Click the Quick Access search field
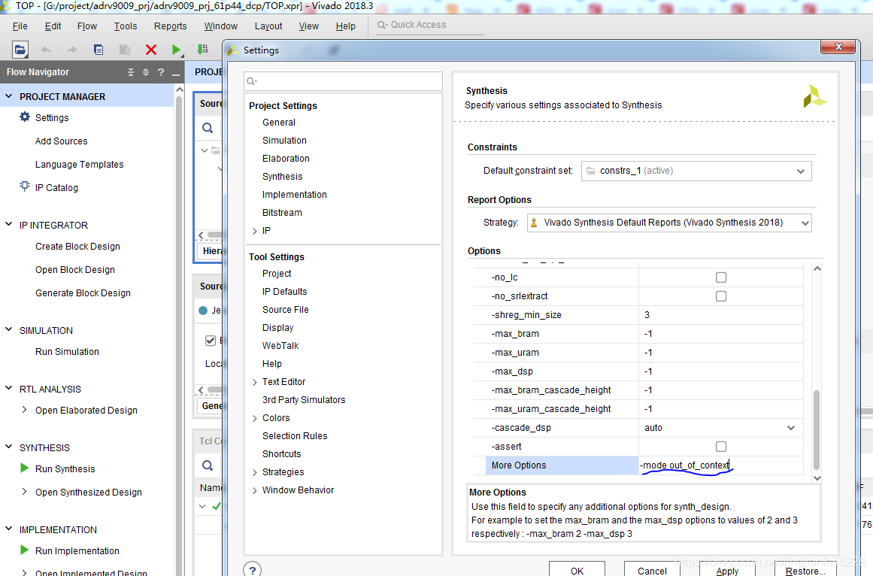The height and width of the screenshot is (576, 873). (x=430, y=25)
